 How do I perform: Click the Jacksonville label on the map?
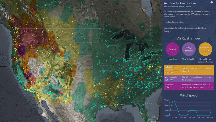pyautogui.click(x=149, y=103)
